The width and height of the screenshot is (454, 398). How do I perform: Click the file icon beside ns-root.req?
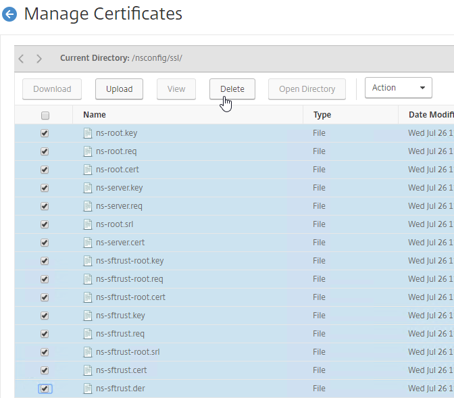(x=88, y=151)
